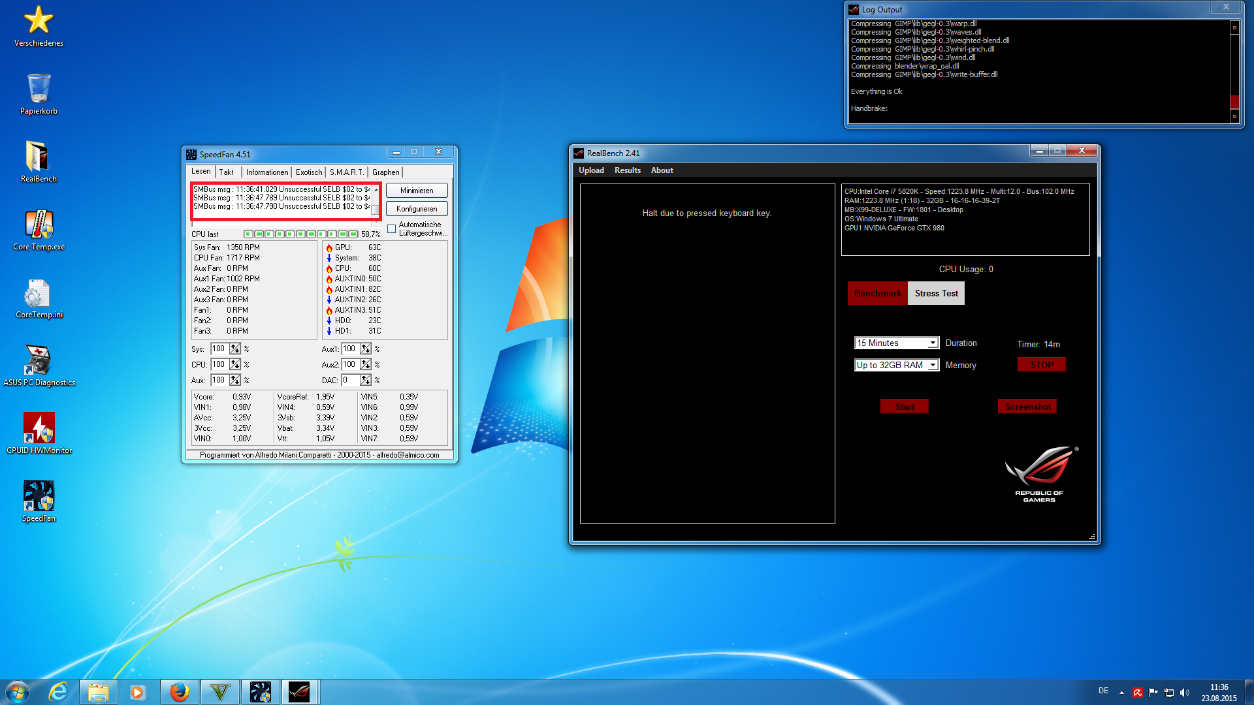1254x705 pixels.
Task: Open the Core Temp.exe desktop icon
Action: 39,225
